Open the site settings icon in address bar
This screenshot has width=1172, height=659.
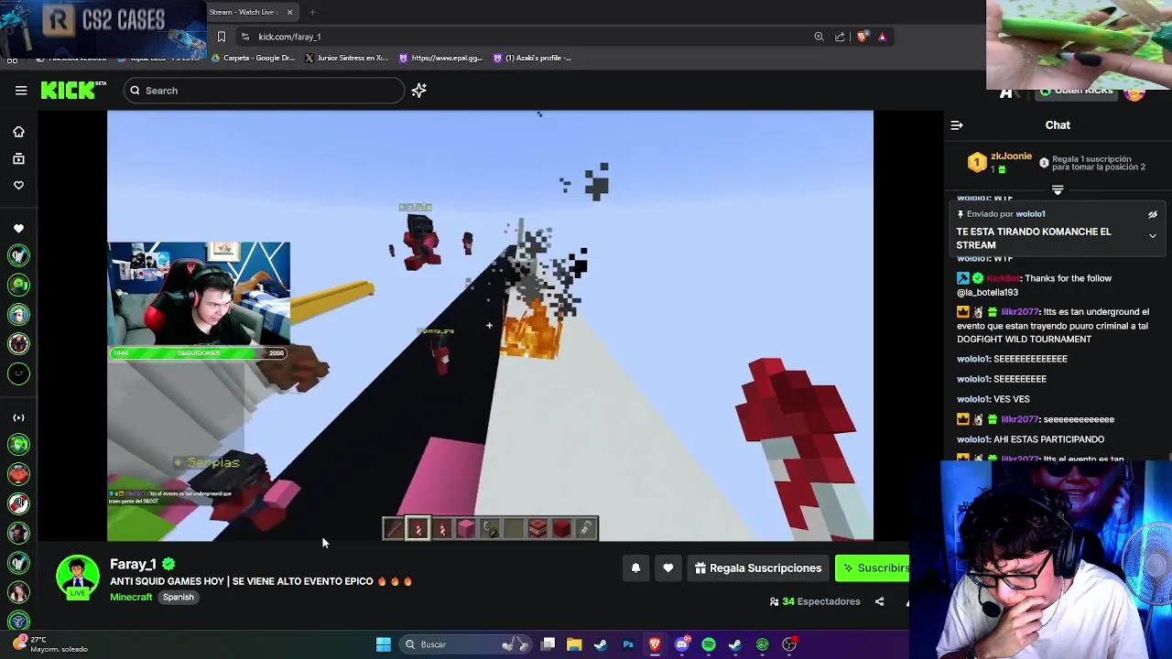[244, 37]
